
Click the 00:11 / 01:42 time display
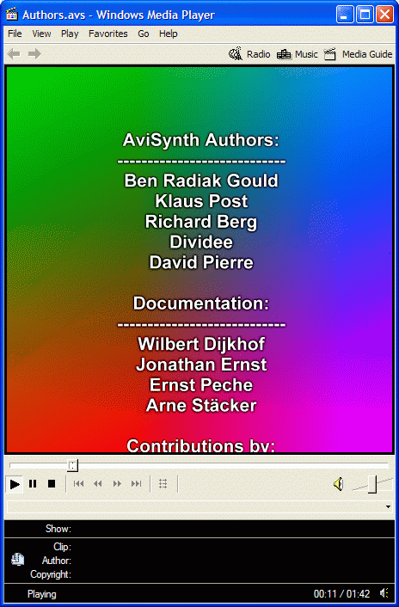(341, 594)
